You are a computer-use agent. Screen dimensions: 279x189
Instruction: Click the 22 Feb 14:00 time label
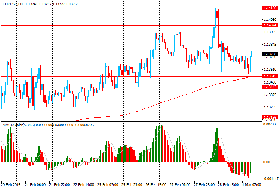click(83, 185)
